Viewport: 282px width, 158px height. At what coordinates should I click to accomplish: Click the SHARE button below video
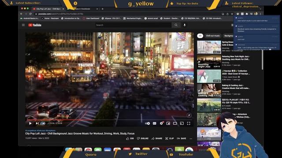click(157, 139)
